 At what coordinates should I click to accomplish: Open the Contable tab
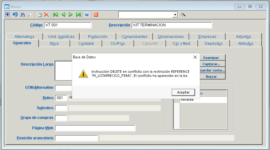tap(86, 44)
